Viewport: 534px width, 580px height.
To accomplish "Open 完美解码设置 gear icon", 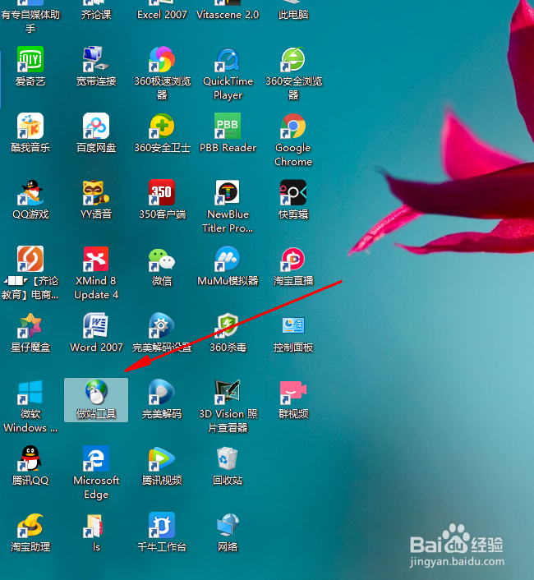I will [x=162, y=325].
